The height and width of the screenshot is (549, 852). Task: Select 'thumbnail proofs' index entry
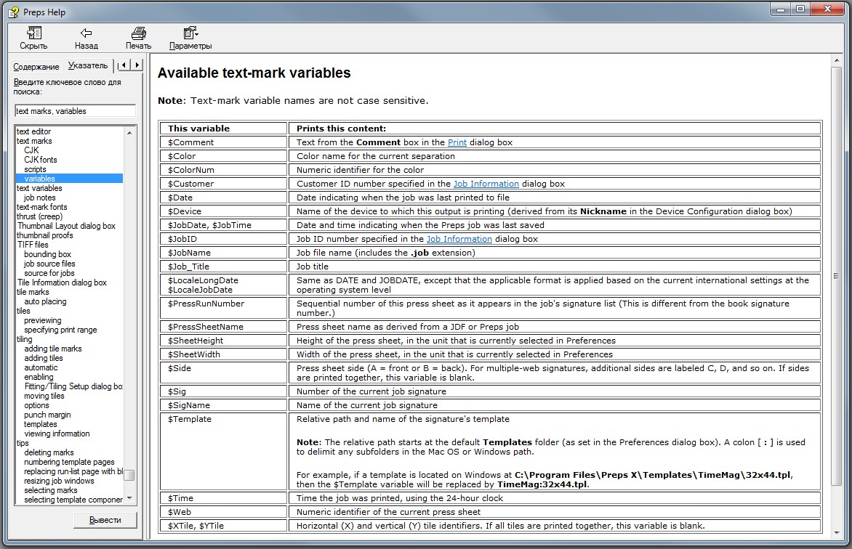[44, 235]
